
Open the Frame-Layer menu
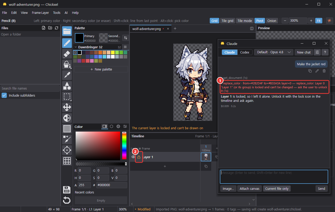[40, 13]
